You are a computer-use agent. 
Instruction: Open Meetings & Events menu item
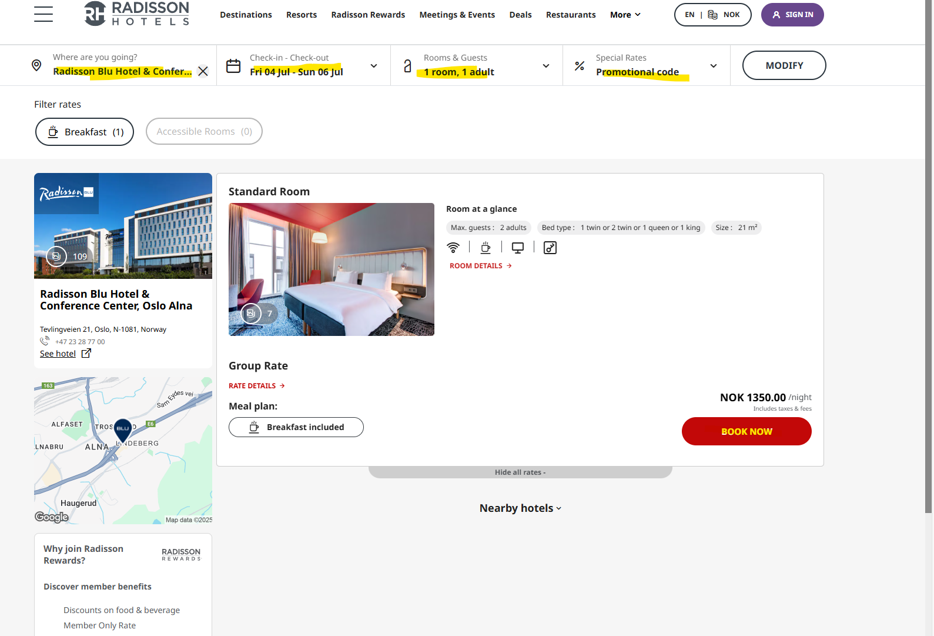pyautogui.click(x=457, y=15)
